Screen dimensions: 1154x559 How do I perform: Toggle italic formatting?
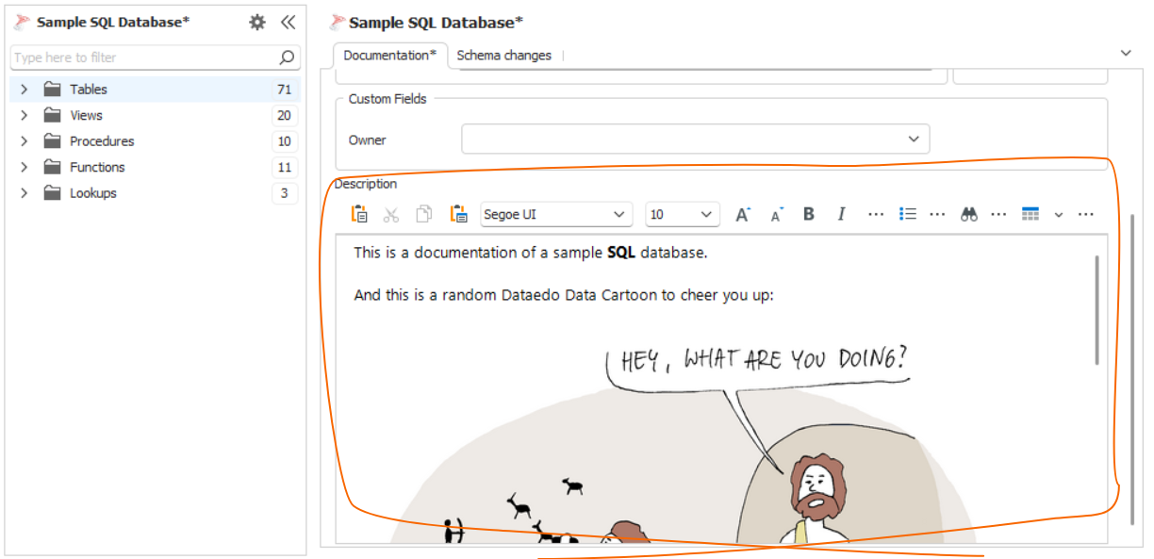[841, 215]
